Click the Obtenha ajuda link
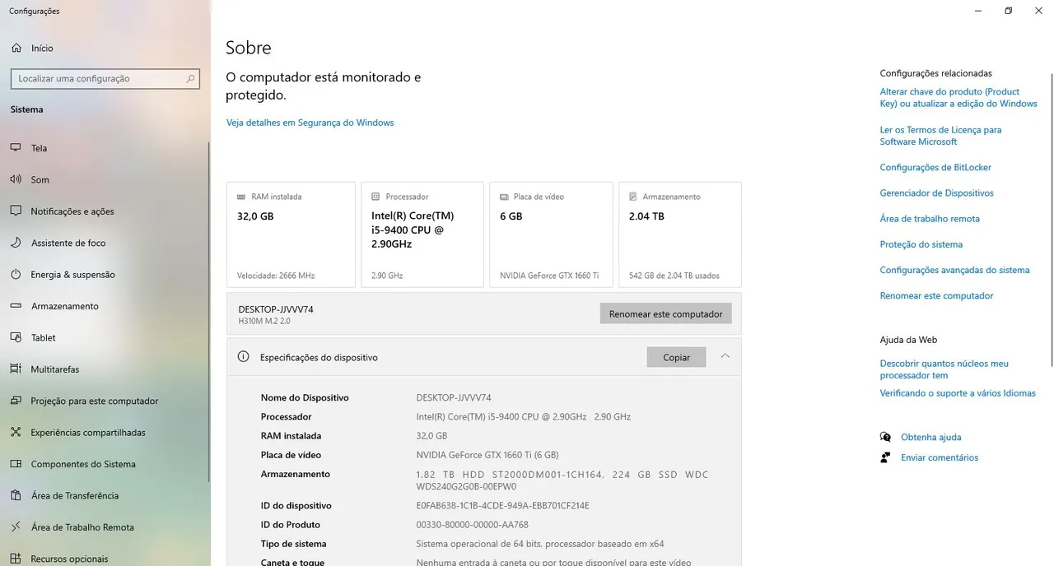The height and width of the screenshot is (566, 1054). click(930, 438)
